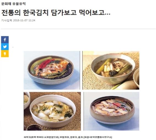Click the headline 전통의 한국김치 담가보고 먹어보고
The height and width of the screenshot is (140, 156).
(56, 13)
